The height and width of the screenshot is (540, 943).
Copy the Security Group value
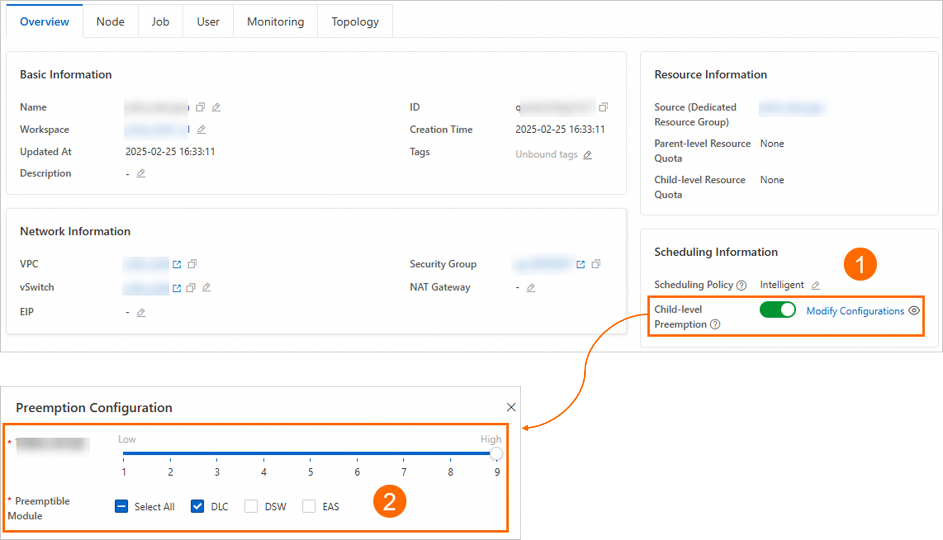pyautogui.click(x=596, y=264)
